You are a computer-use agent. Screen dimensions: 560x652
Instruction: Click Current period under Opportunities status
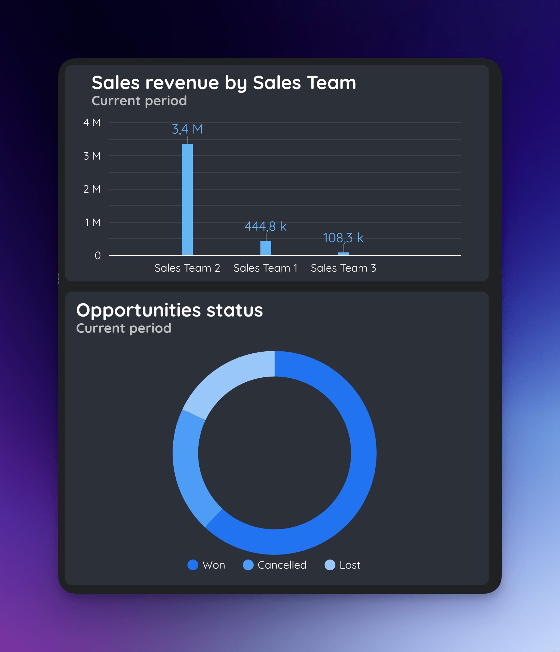point(124,328)
